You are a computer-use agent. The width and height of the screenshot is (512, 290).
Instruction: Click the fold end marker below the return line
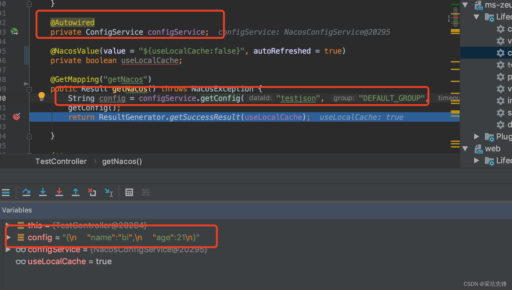[29, 136]
